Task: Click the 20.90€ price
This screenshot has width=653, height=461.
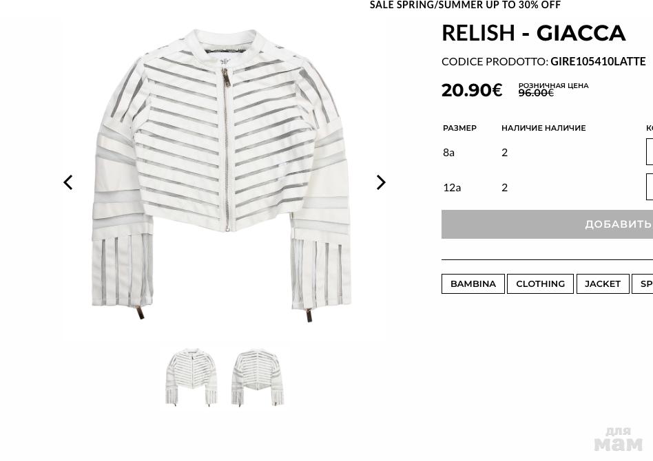Action: point(472,90)
